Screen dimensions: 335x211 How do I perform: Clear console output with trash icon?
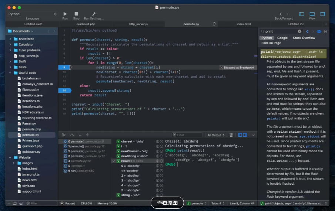coord(231,135)
